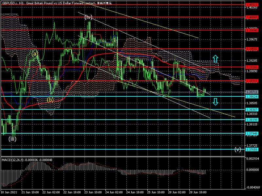Screen dimensions: 262x196
Task: Click the yellow (a) wave label
Action: [35, 53]
